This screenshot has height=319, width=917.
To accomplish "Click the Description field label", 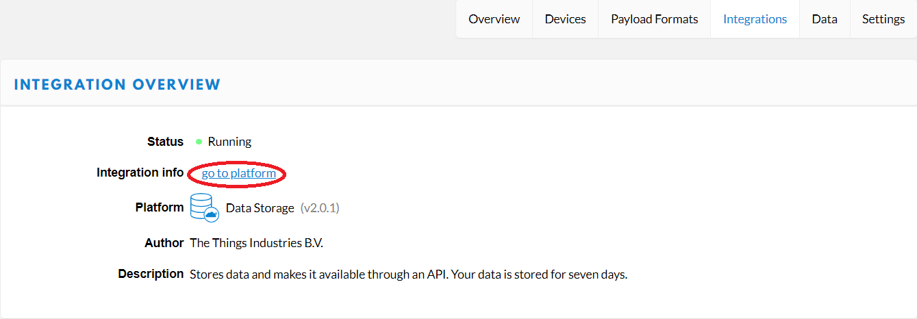I will pos(151,274).
